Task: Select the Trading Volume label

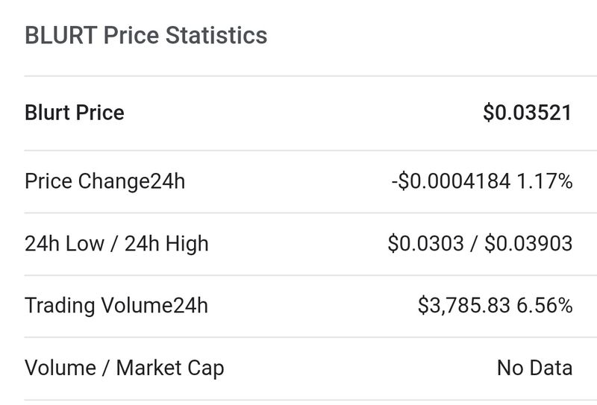Action: (x=98, y=306)
